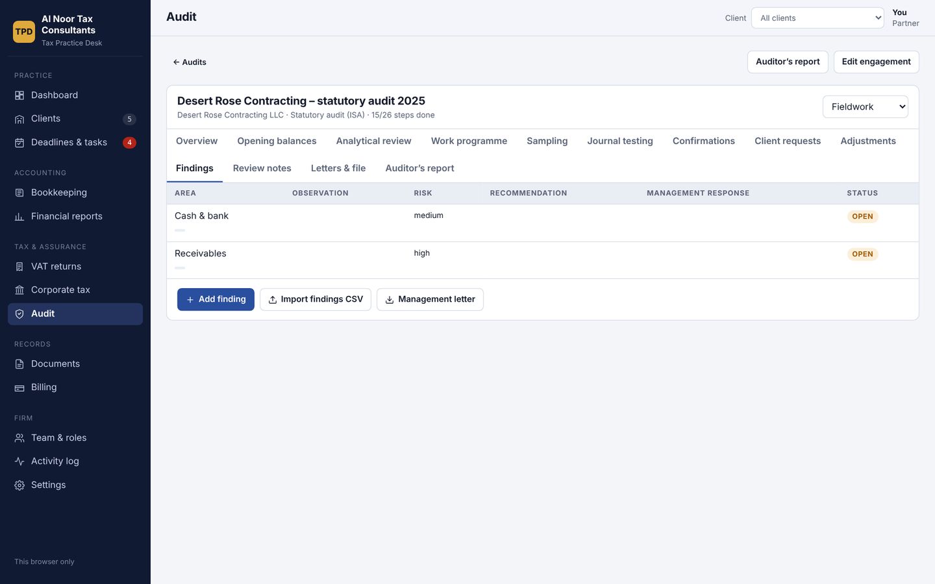This screenshot has height=584, width=935.
Task: Open Dashboard via its grid icon
Action: click(19, 95)
